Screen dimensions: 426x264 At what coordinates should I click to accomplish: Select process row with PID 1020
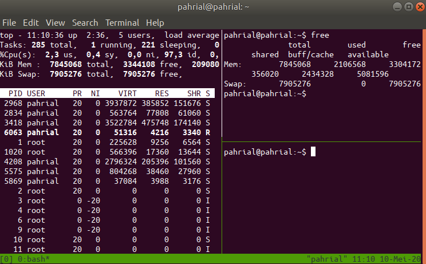coord(107,152)
